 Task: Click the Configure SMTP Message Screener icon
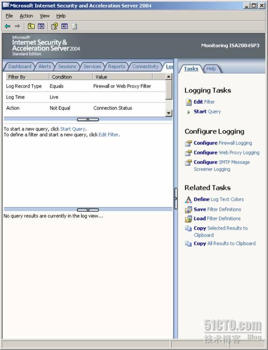point(188,162)
